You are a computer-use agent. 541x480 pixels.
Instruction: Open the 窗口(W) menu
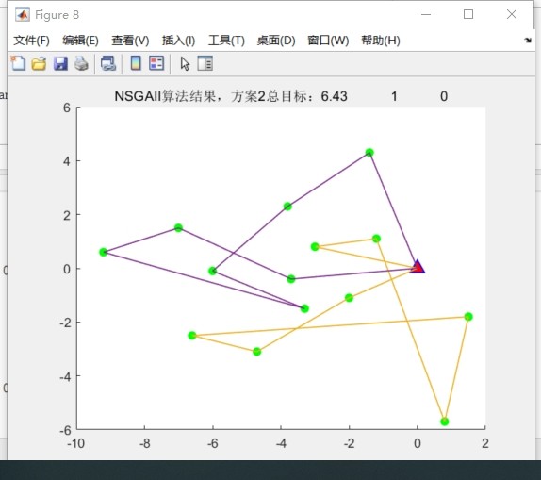[x=328, y=41]
